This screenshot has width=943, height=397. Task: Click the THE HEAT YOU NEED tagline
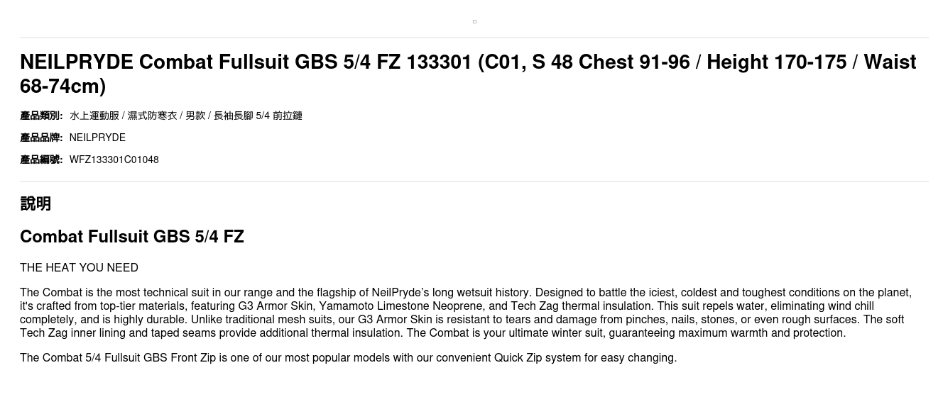click(x=79, y=267)
